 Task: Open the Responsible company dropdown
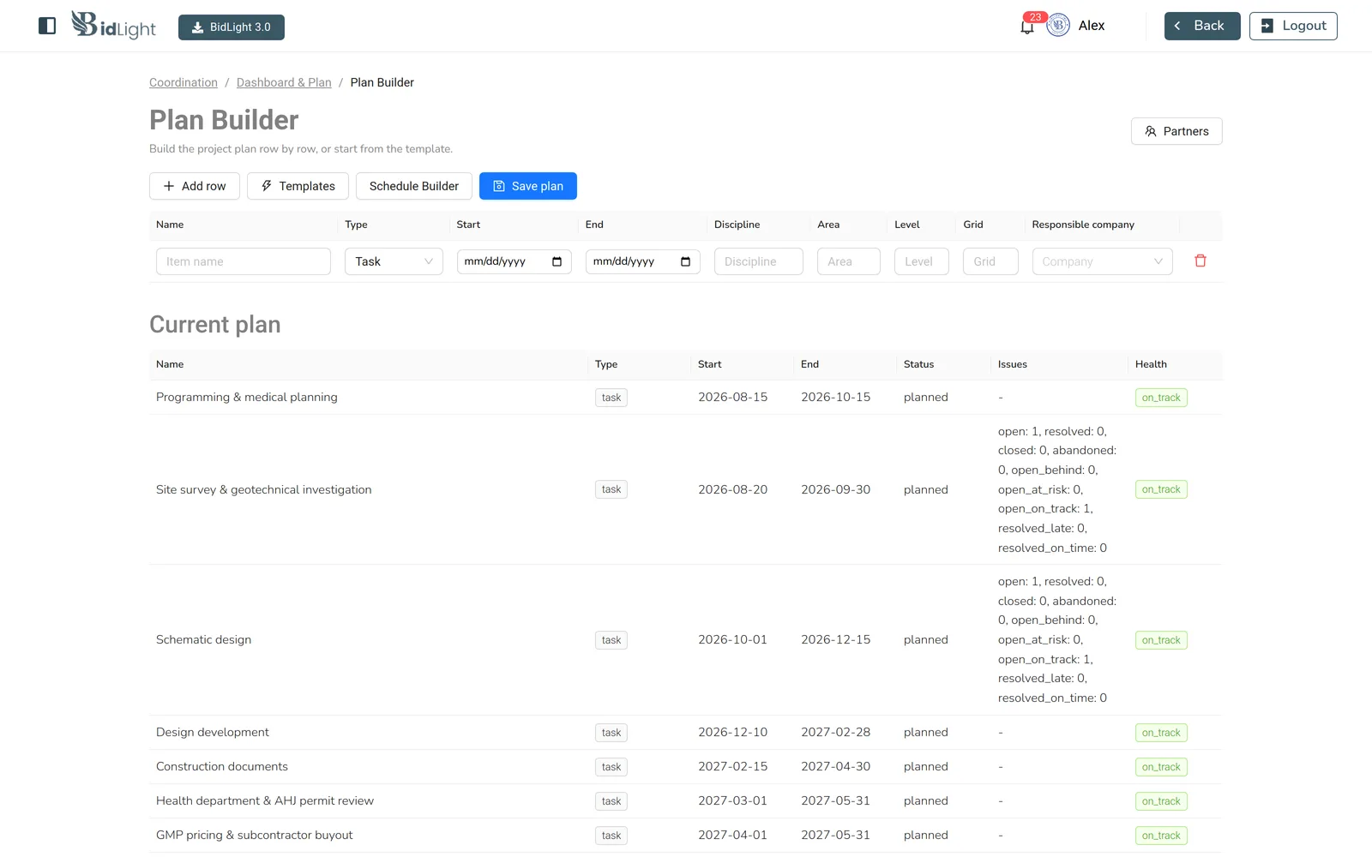point(1102,261)
